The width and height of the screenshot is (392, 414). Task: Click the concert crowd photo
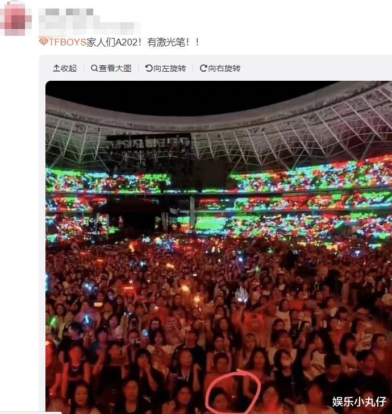219,247
